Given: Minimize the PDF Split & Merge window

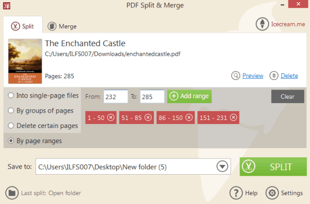Looking at the screenshot, I should point(282,5).
